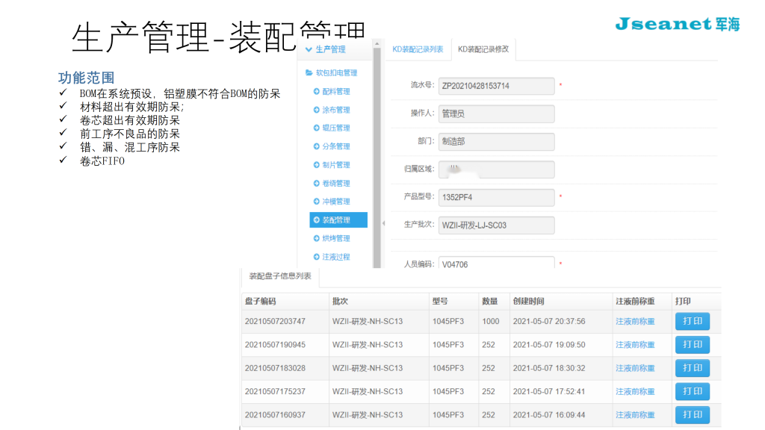
Task: Select the 装配盘子信息列表 tab
Action: tap(280, 276)
